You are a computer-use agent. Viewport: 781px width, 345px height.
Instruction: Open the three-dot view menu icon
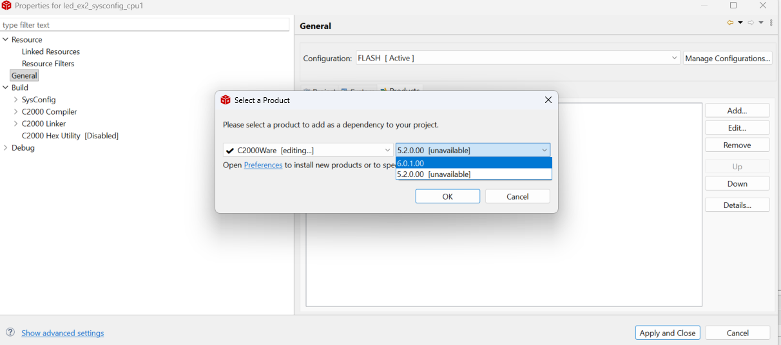coord(771,23)
